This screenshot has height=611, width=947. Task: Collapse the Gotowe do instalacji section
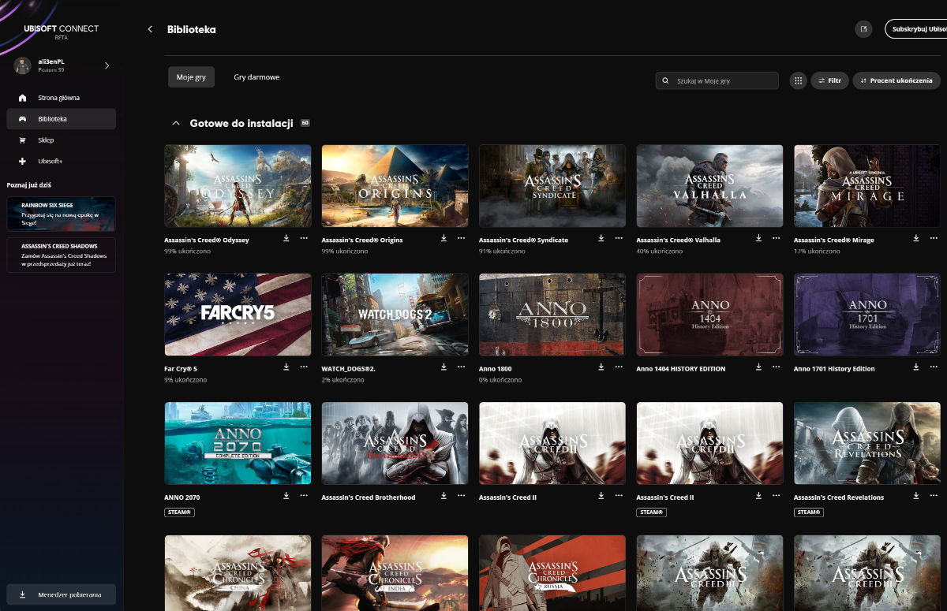pyautogui.click(x=176, y=124)
